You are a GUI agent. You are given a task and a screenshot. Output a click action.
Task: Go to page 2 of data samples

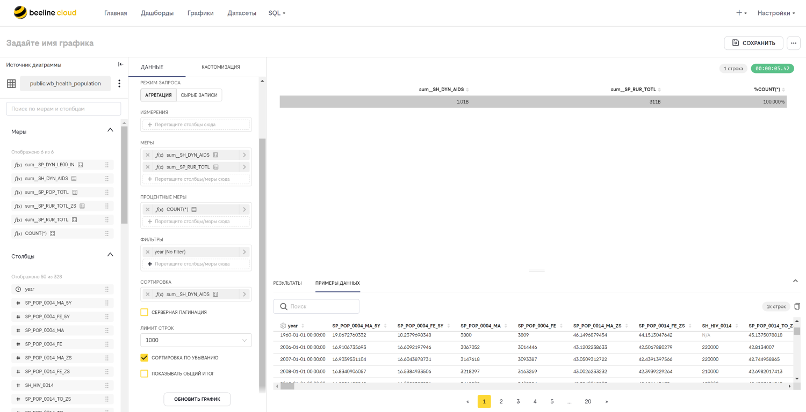coord(501,401)
